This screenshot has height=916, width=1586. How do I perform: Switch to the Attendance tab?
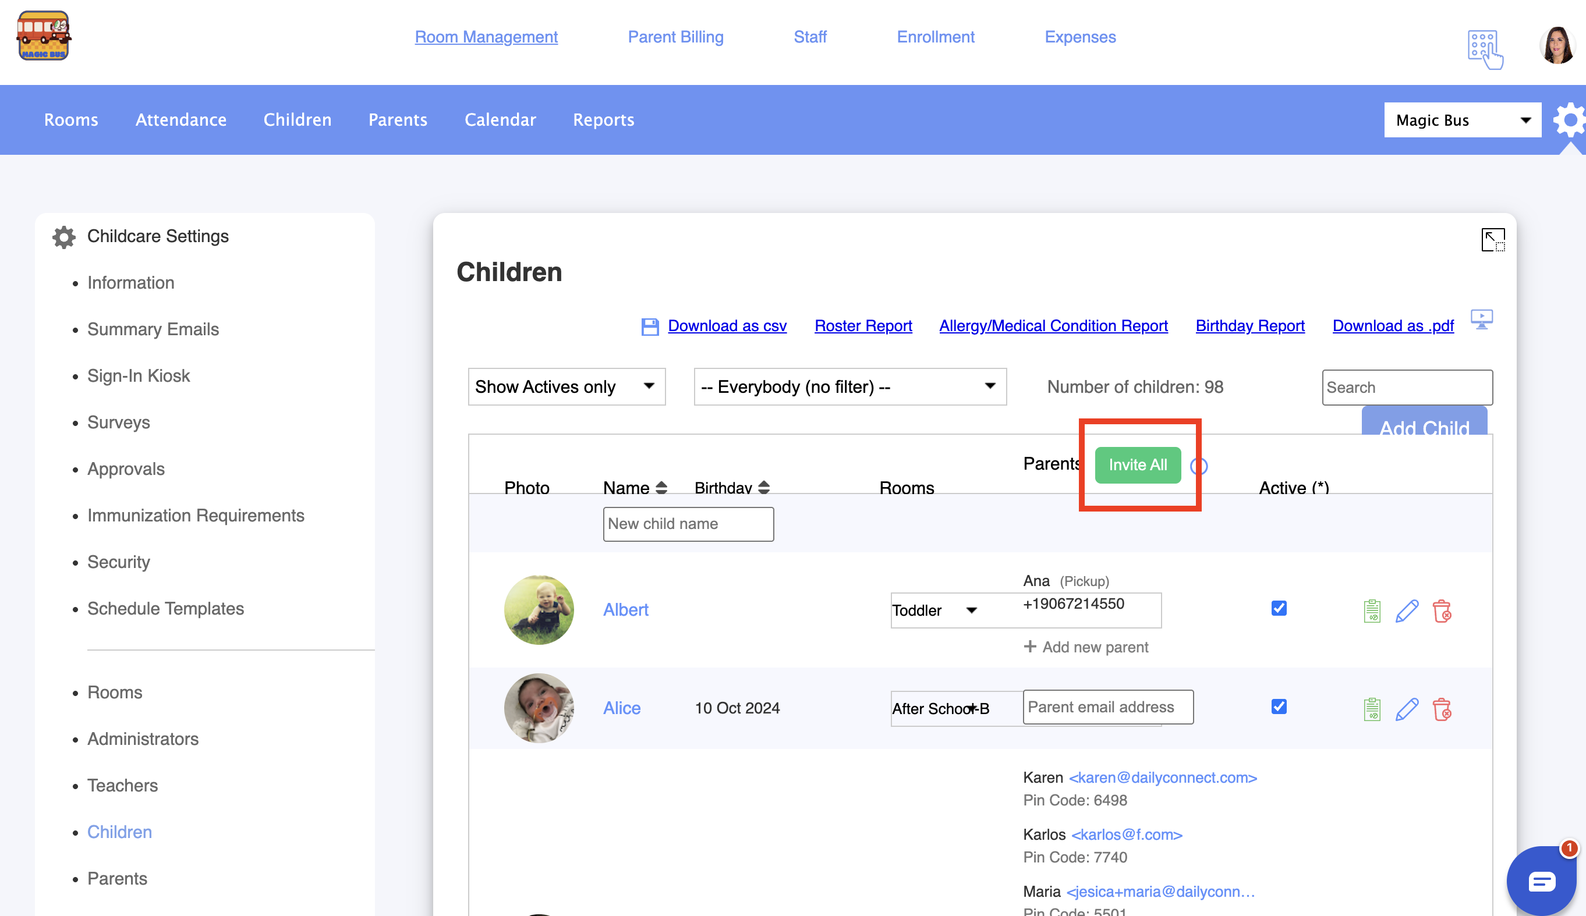coord(180,119)
